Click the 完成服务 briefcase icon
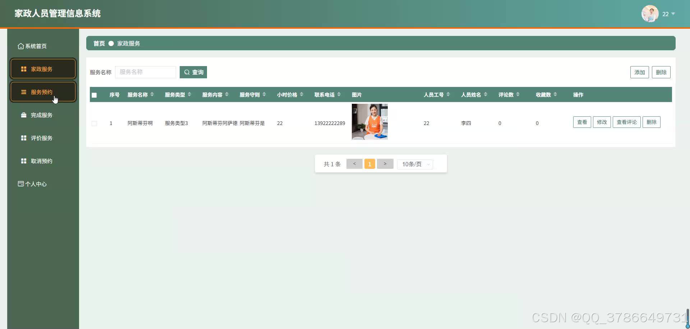 23,115
